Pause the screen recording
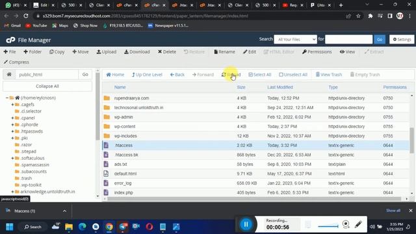416x234 pixels. coord(246,224)
